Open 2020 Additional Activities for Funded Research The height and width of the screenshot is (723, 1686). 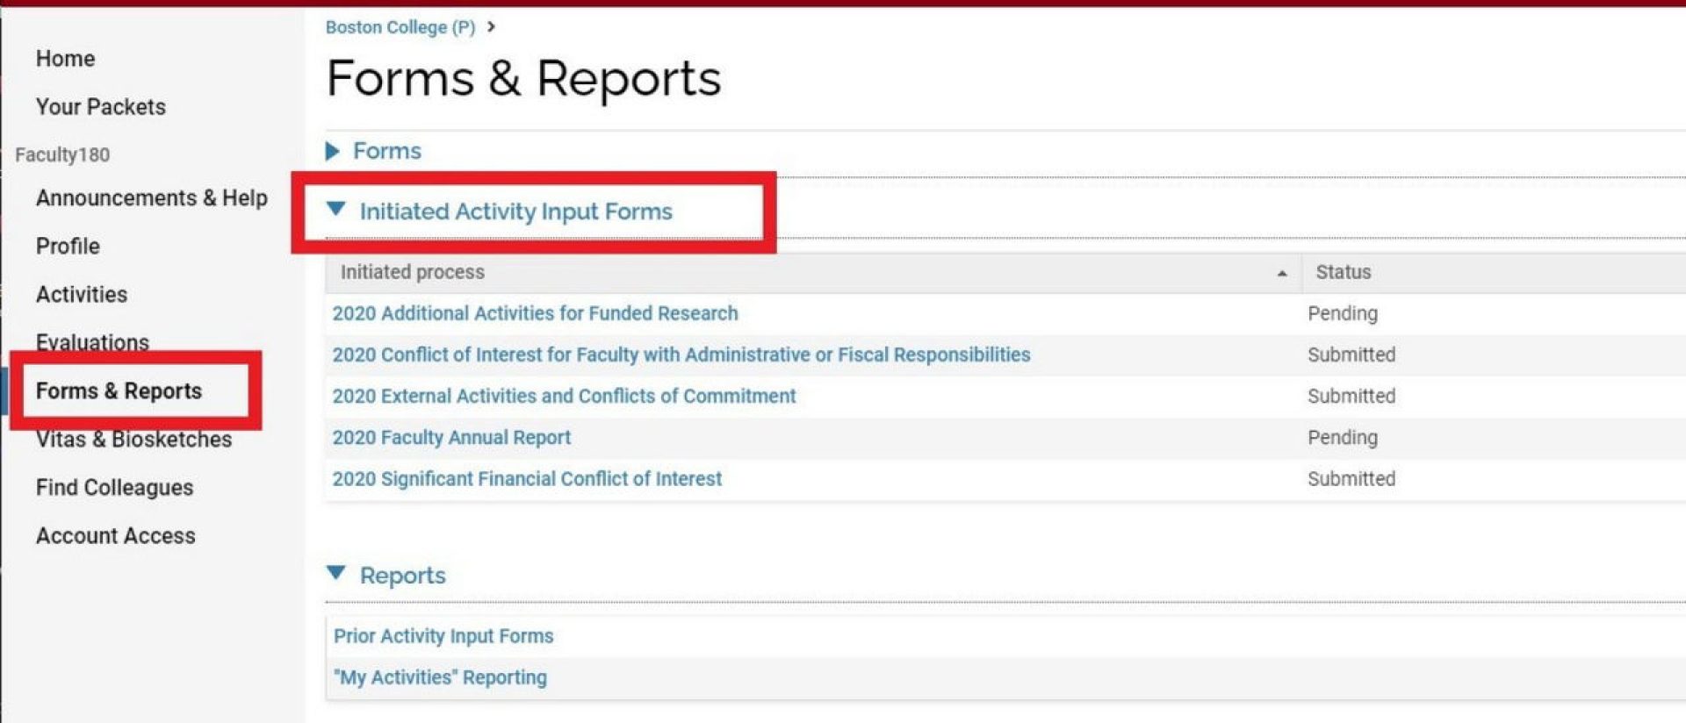tap(535, 313)
